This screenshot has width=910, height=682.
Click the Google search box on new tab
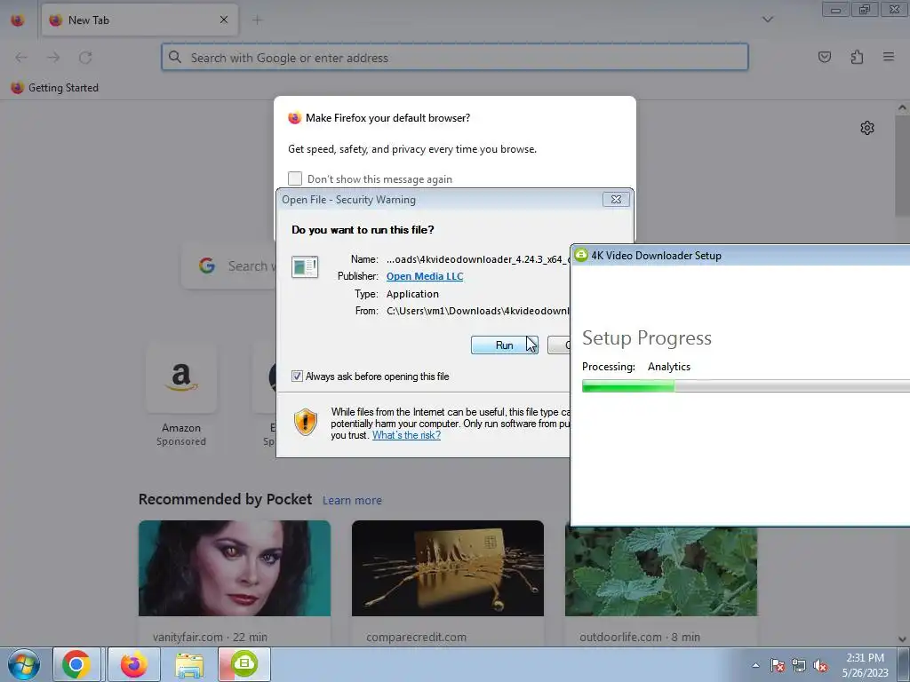coord(230,266)
